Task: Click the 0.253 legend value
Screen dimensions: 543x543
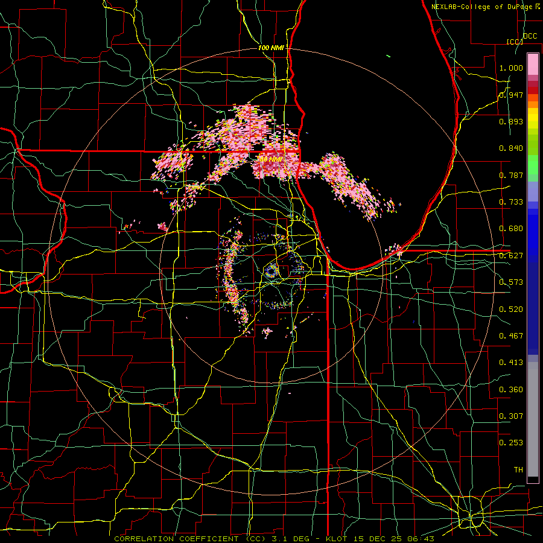Action: (511, 443)
